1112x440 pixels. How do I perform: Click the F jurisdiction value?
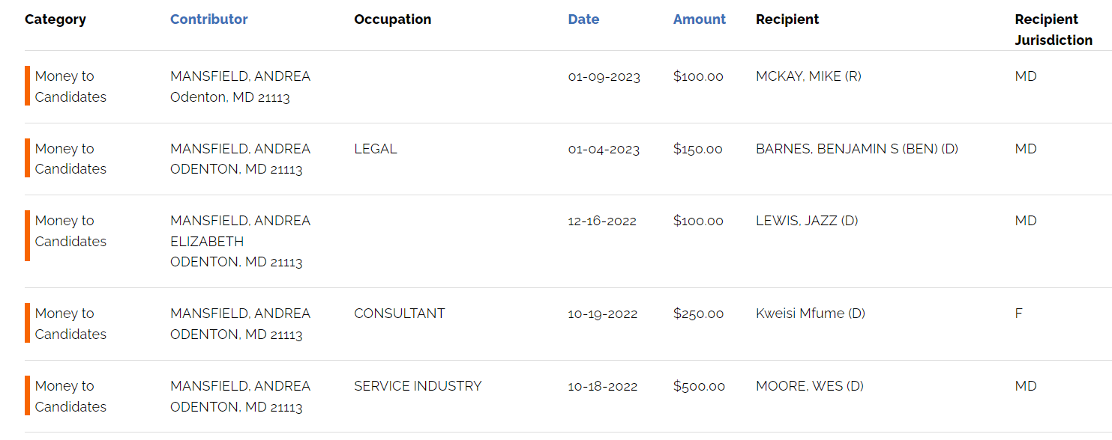(x=1018, y=314)
